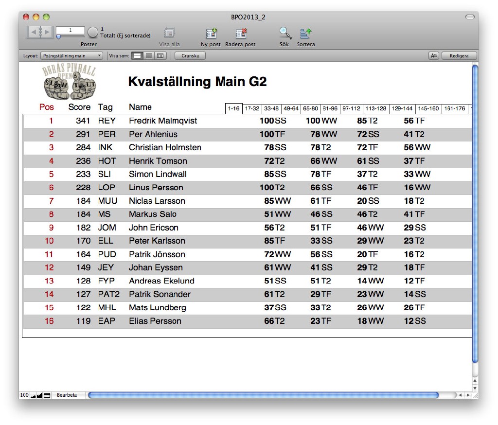Select the 81-96 tab
Screen dimensions: 498x425
tap(330, 108)
